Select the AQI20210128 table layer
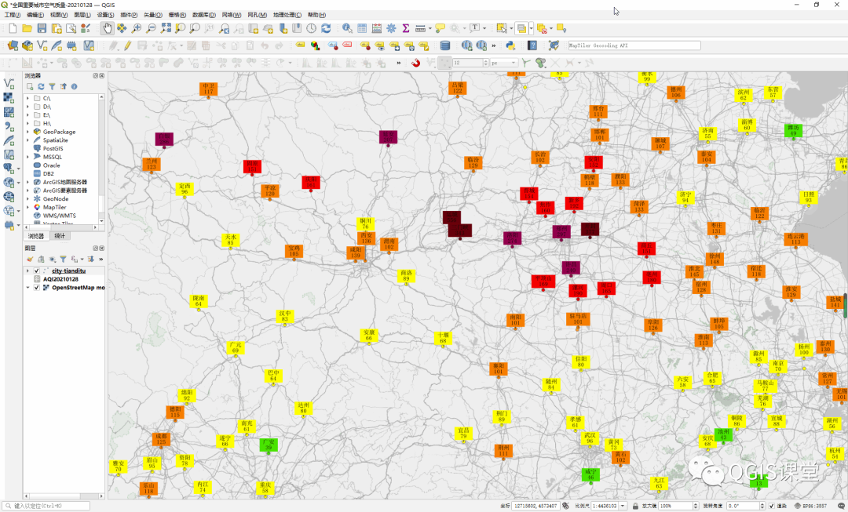848x512 pixels. [60, 279]
